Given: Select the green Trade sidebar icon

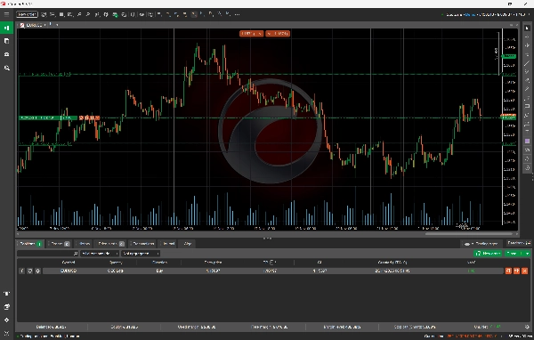Looking at the screenshot, I should (x=6, y=28).
